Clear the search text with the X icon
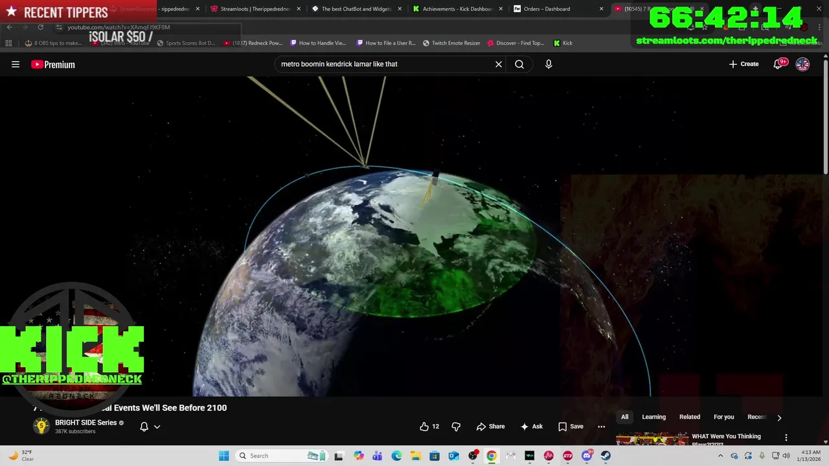The height and width of the screenshot is (466, 829). (x=499, y=64)
